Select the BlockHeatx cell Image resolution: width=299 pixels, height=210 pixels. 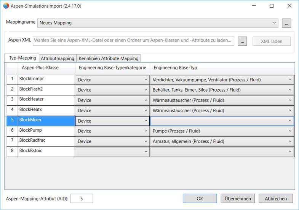coord(46,111)
